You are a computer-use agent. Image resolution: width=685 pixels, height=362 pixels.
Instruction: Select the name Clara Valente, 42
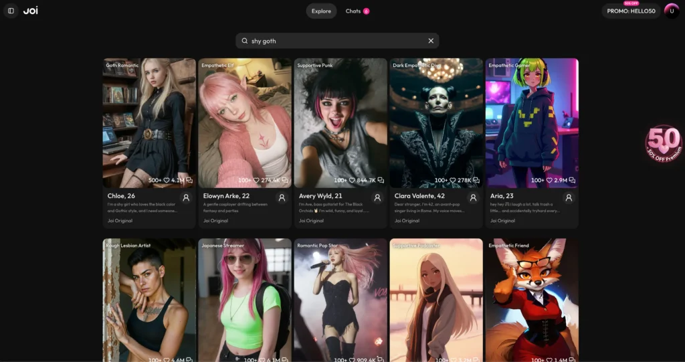[419, 196]
